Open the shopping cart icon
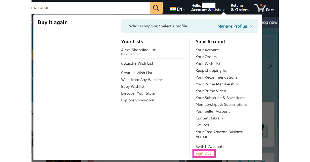This screenshot has width=310, height=162. [264, 8]
